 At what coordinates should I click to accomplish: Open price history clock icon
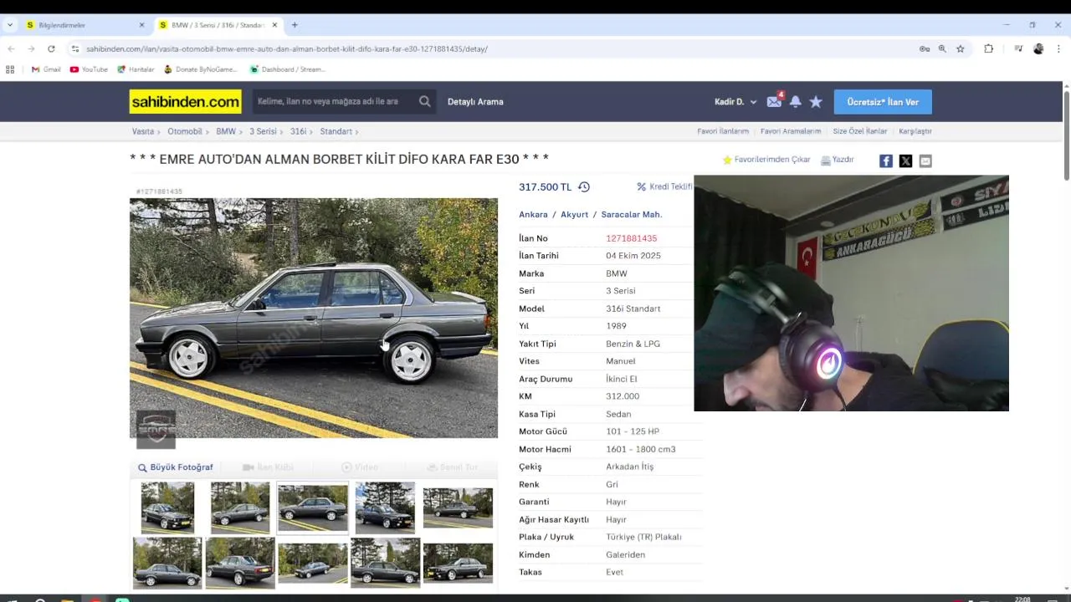tap(584, 187)
